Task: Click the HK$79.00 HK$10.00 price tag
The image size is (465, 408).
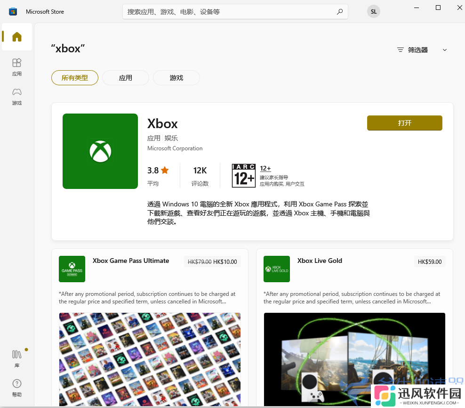Action: pos(212,261)
